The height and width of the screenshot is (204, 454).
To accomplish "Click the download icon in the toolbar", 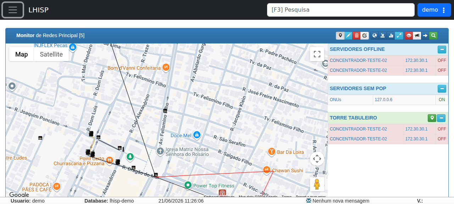I will coord(383,35).
